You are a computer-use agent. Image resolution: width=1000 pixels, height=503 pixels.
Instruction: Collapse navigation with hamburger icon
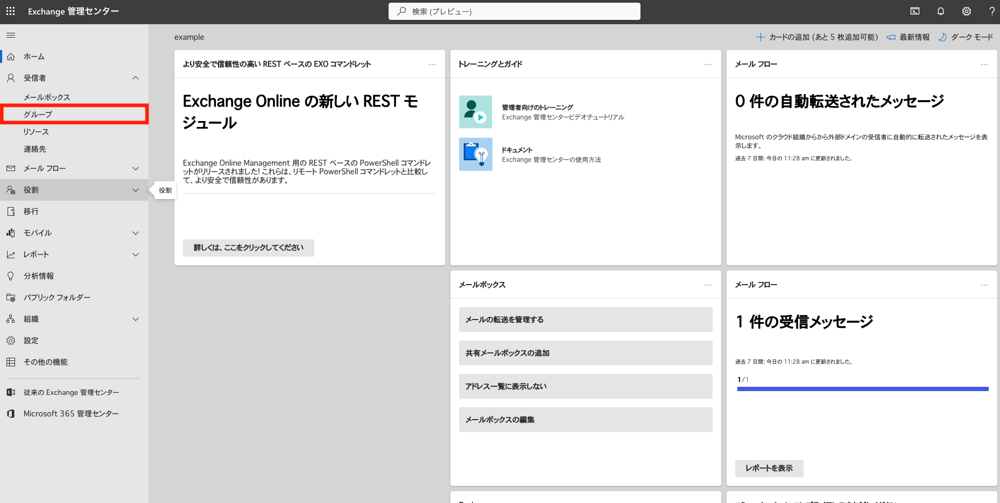(11, 35)
